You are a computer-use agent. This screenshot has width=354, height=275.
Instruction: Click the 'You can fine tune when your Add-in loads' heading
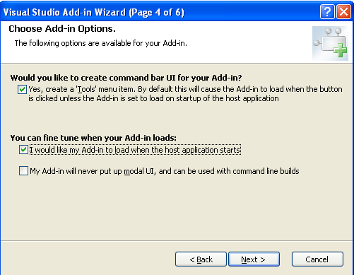coord(93,138)
